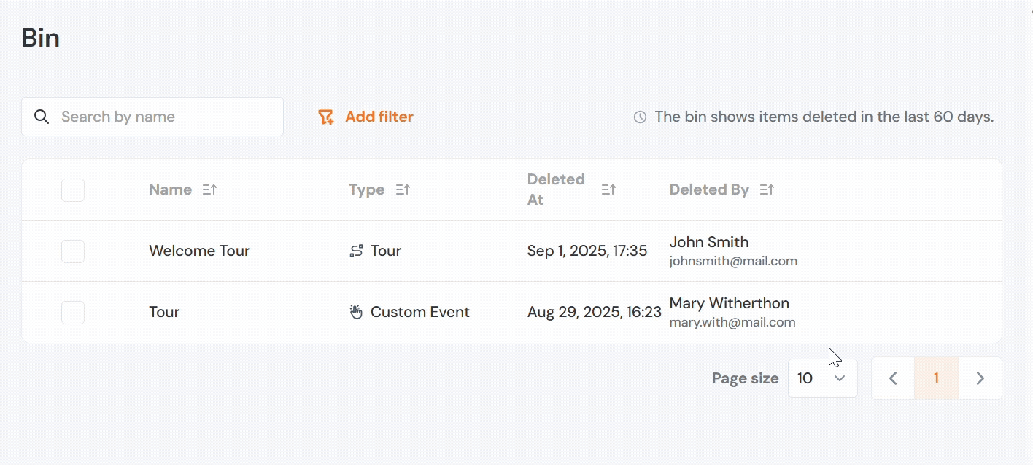Open the Page size dropdown

pyautogui.click(x=823, y=378)
